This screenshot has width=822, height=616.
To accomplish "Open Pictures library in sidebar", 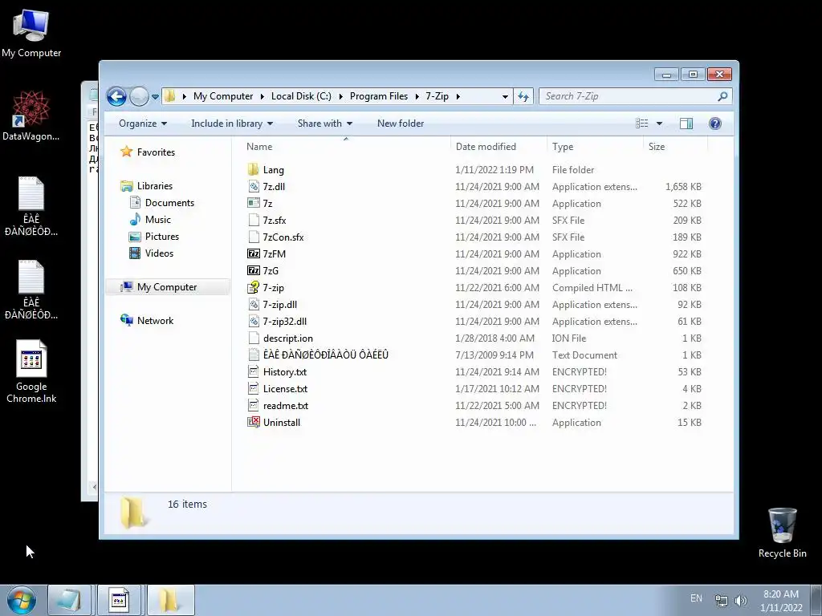I will click(x=162, y=237).
